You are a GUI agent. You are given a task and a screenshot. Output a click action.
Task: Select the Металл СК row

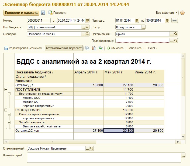[x=89, y=102]
